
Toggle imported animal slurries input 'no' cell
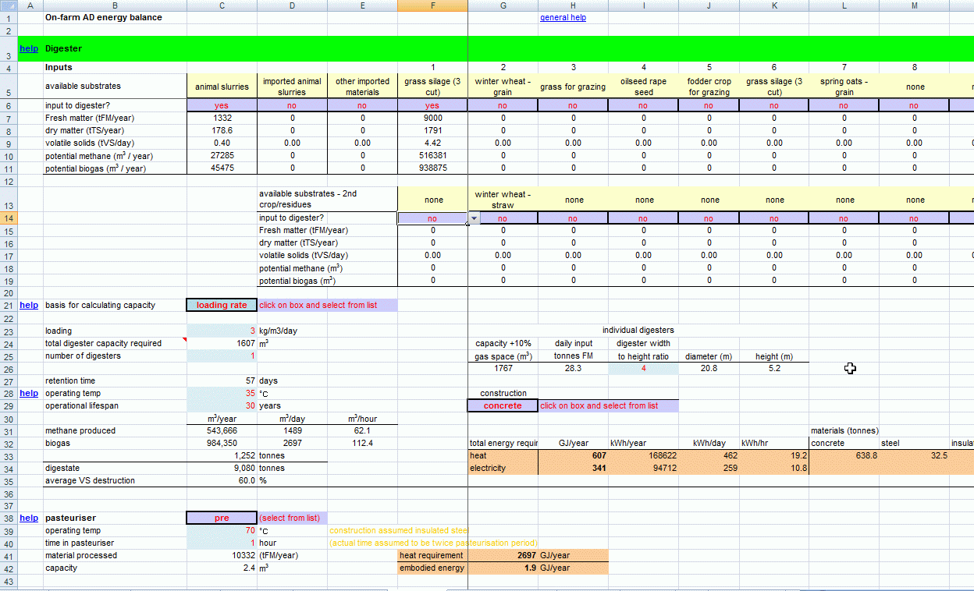pos(292,105)
